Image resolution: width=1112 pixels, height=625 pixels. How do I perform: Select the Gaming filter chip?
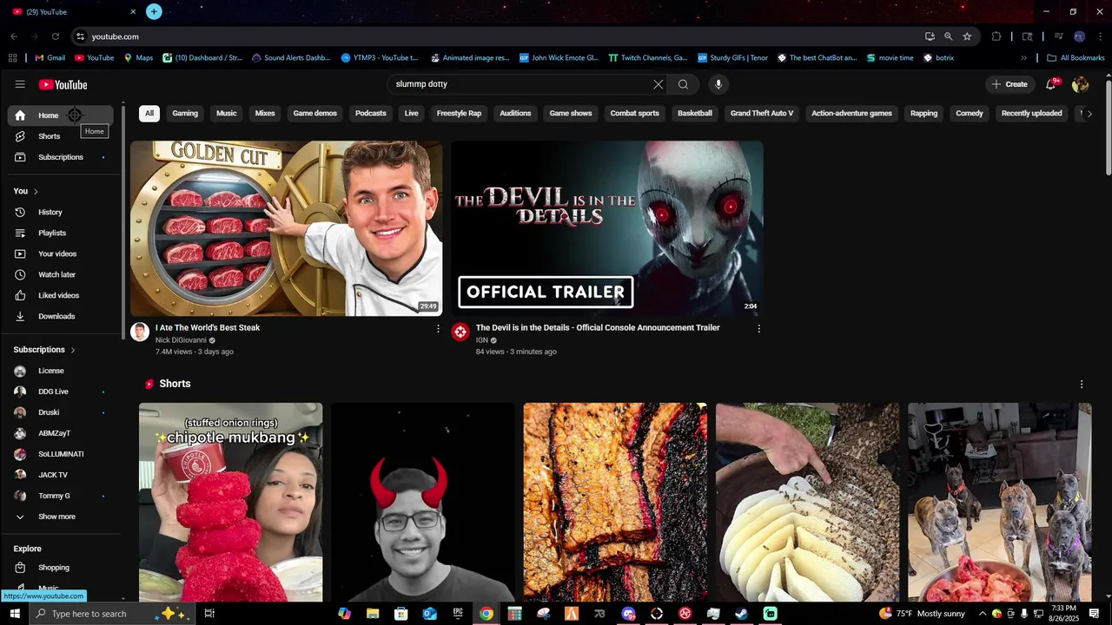[x=185, y=114]
